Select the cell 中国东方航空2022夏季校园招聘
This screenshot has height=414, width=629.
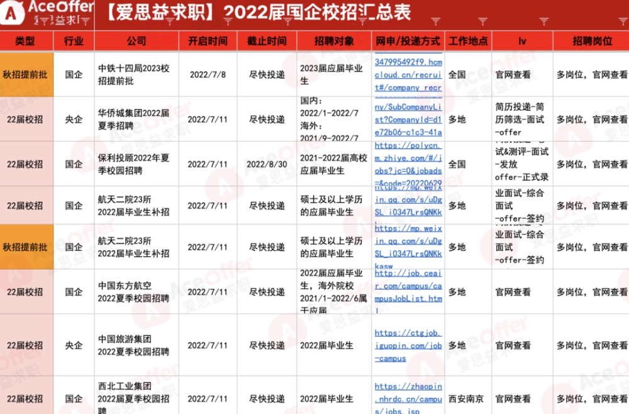click(136, 292)
